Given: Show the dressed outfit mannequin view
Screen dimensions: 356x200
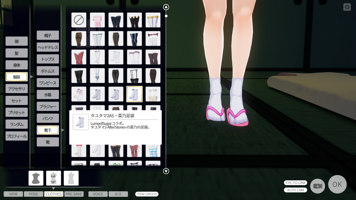Looking at the screenshot, I should pyautogui.click(x=36, y=178).
